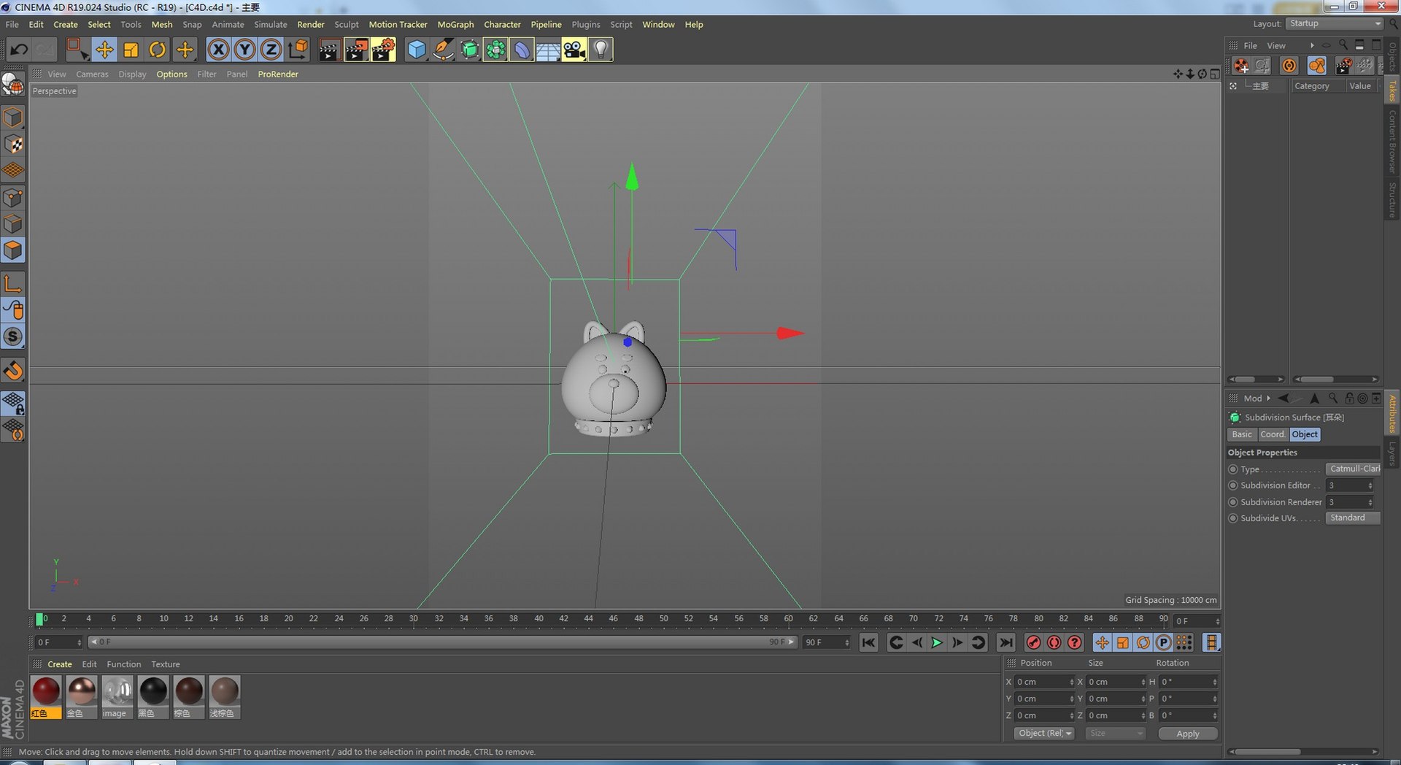
Task: Toggle the Subdivide UVs radio dot
Action: coord(1233,518)
